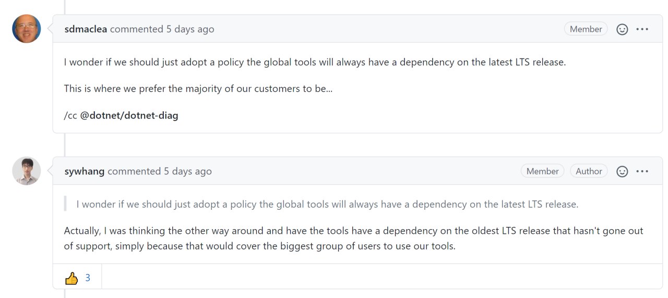
Task: Click sdmaclea's profile avatar
Action: [27, 29]
